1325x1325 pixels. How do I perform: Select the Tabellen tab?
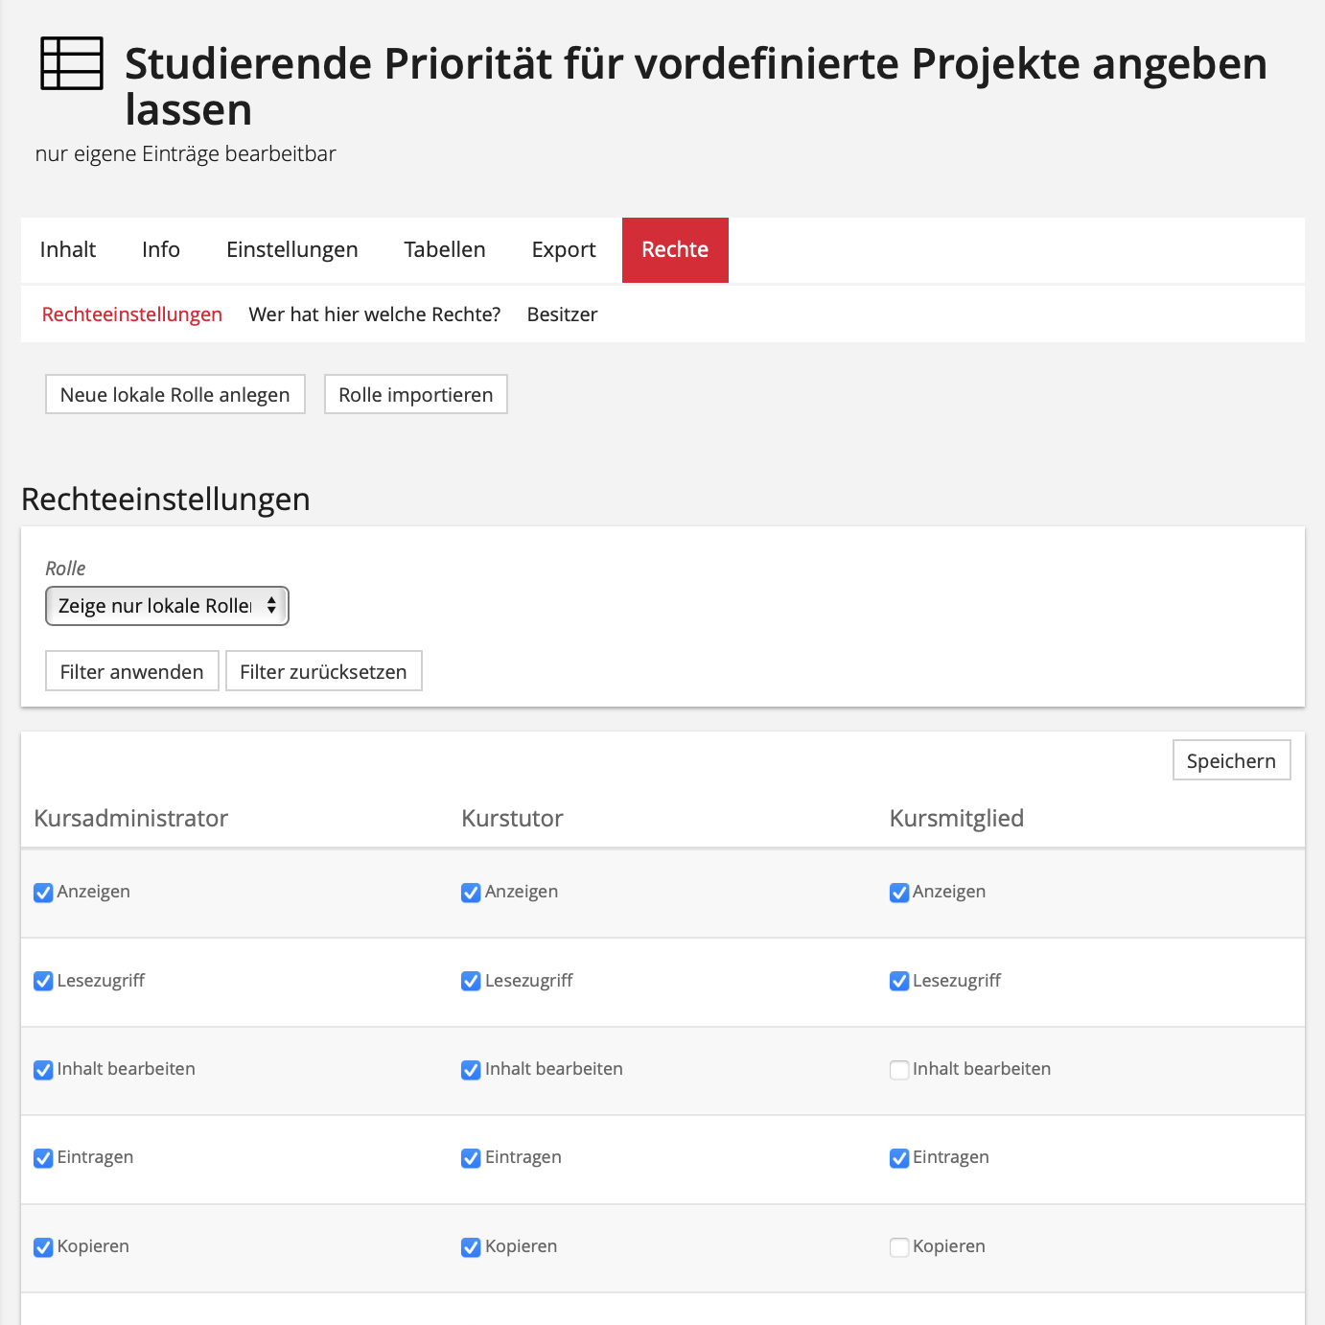pos(444,250)
